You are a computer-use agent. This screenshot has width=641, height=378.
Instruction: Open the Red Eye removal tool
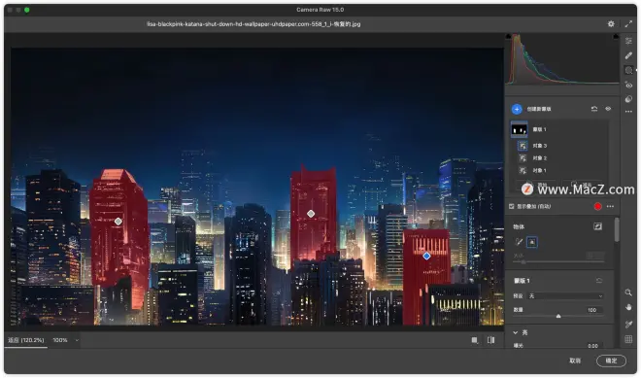tap(628, 86)
